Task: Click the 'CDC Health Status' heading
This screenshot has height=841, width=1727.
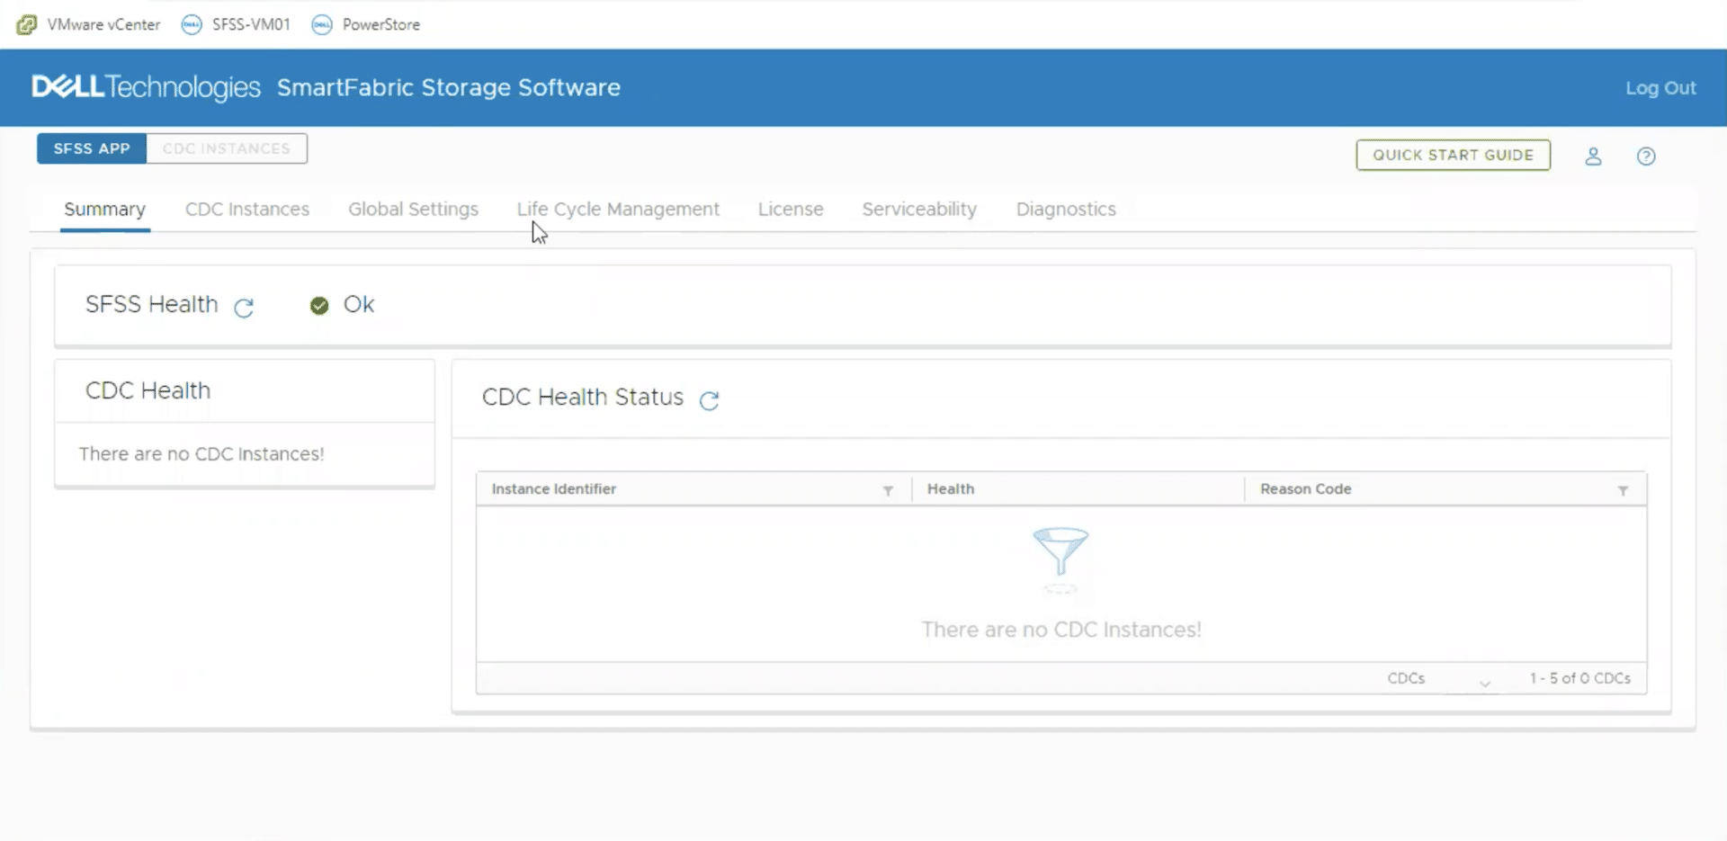Action: coord(583,397)
